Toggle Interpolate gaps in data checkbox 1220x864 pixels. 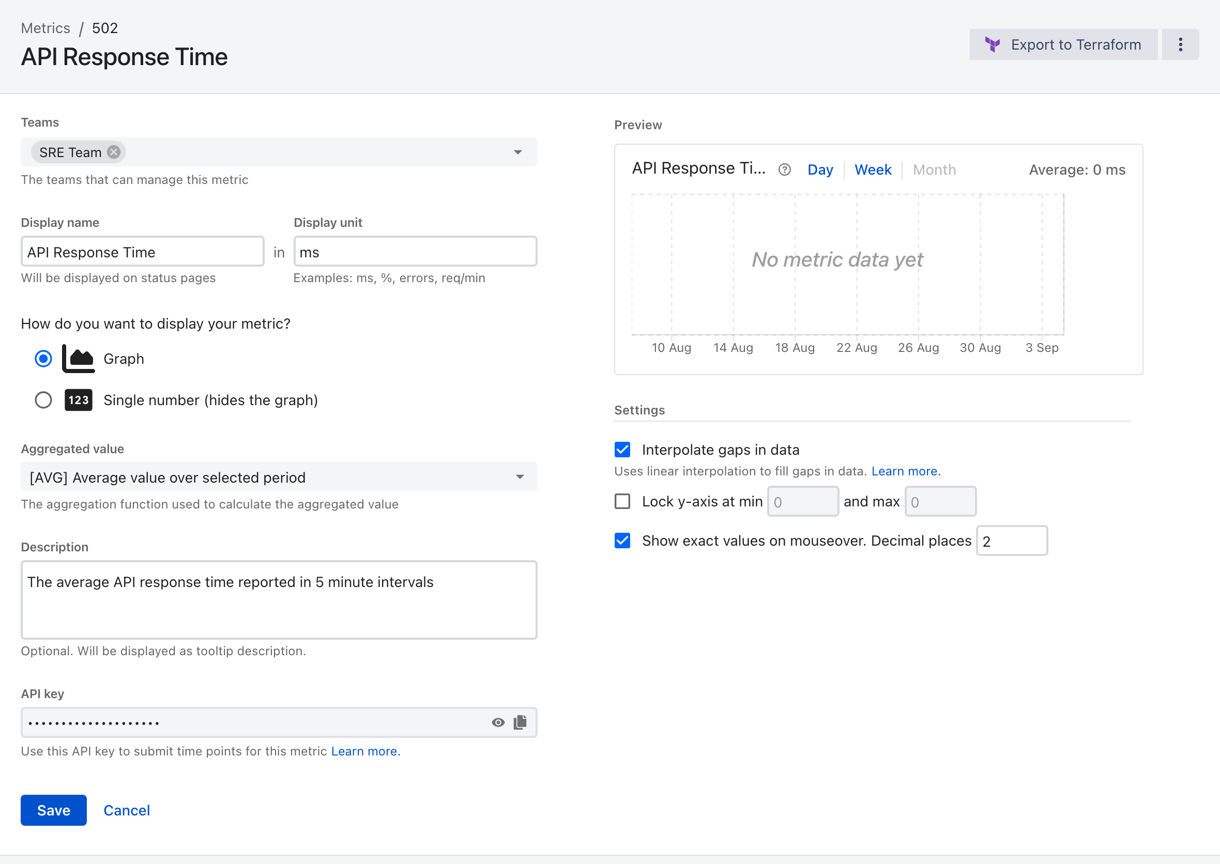pyautogui.click(x=622, y=450)
